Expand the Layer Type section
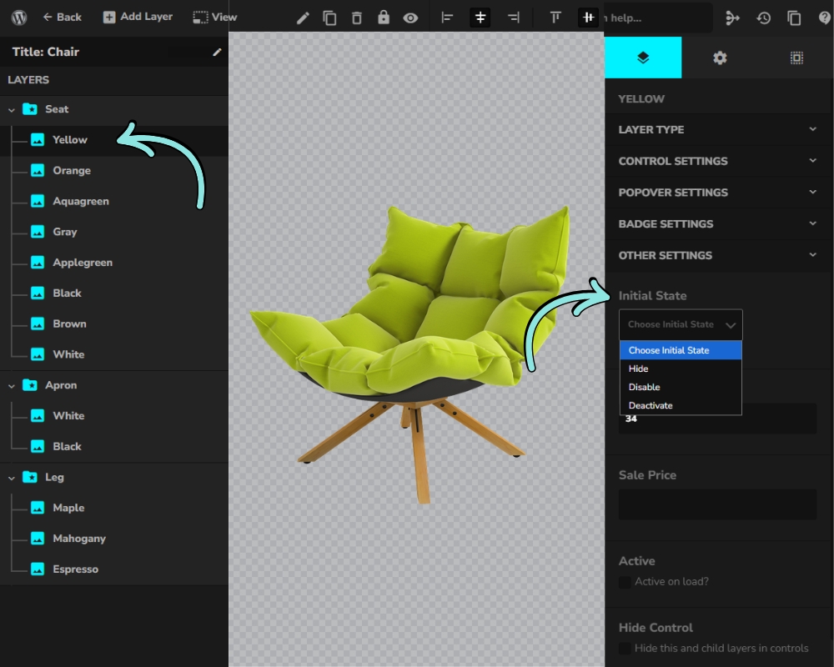Viewport: 834px width, 667px height. tap(719, 129)
